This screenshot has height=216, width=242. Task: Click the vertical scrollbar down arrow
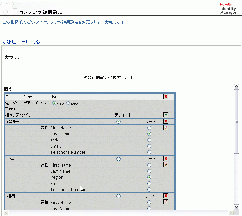click(x=237, y=207)
